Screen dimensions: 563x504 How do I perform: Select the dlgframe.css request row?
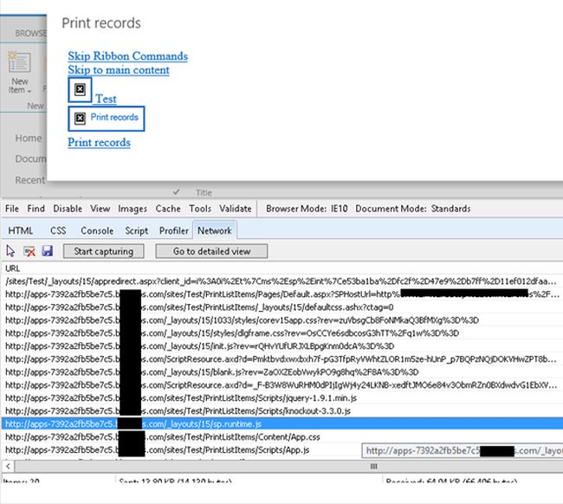click(281, 333)
